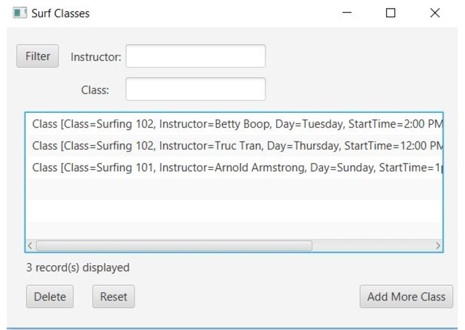465x330 pixels.
Task: Choose the Arnold Armstrong Sunday class row
Action: pos(234,167)
